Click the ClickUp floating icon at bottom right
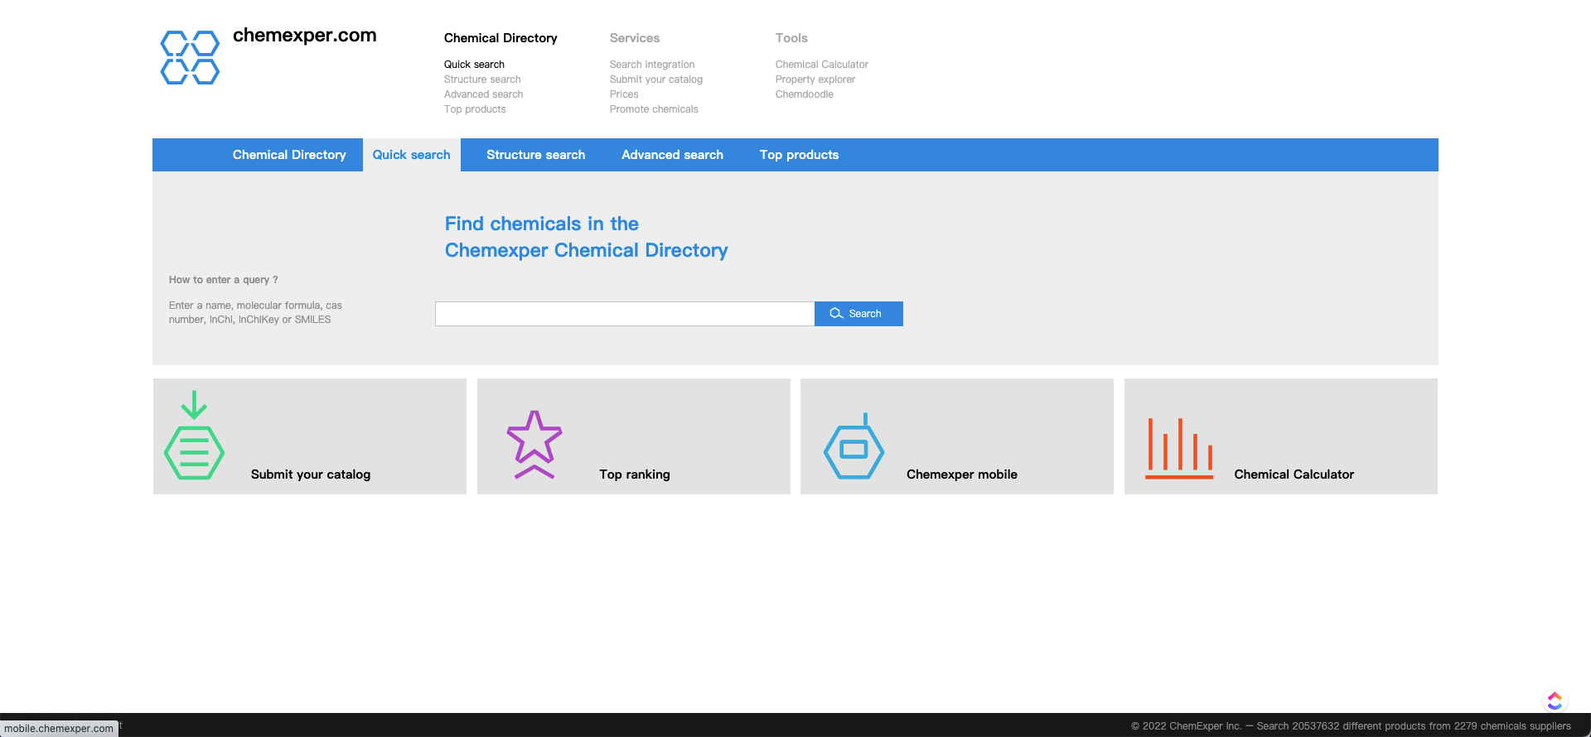This screenshot has width=1591, height=737. [x=1555, y=701]
